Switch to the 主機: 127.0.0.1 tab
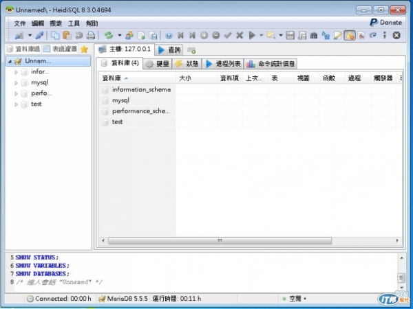The image size is (413, 309). tap(125, 49)
